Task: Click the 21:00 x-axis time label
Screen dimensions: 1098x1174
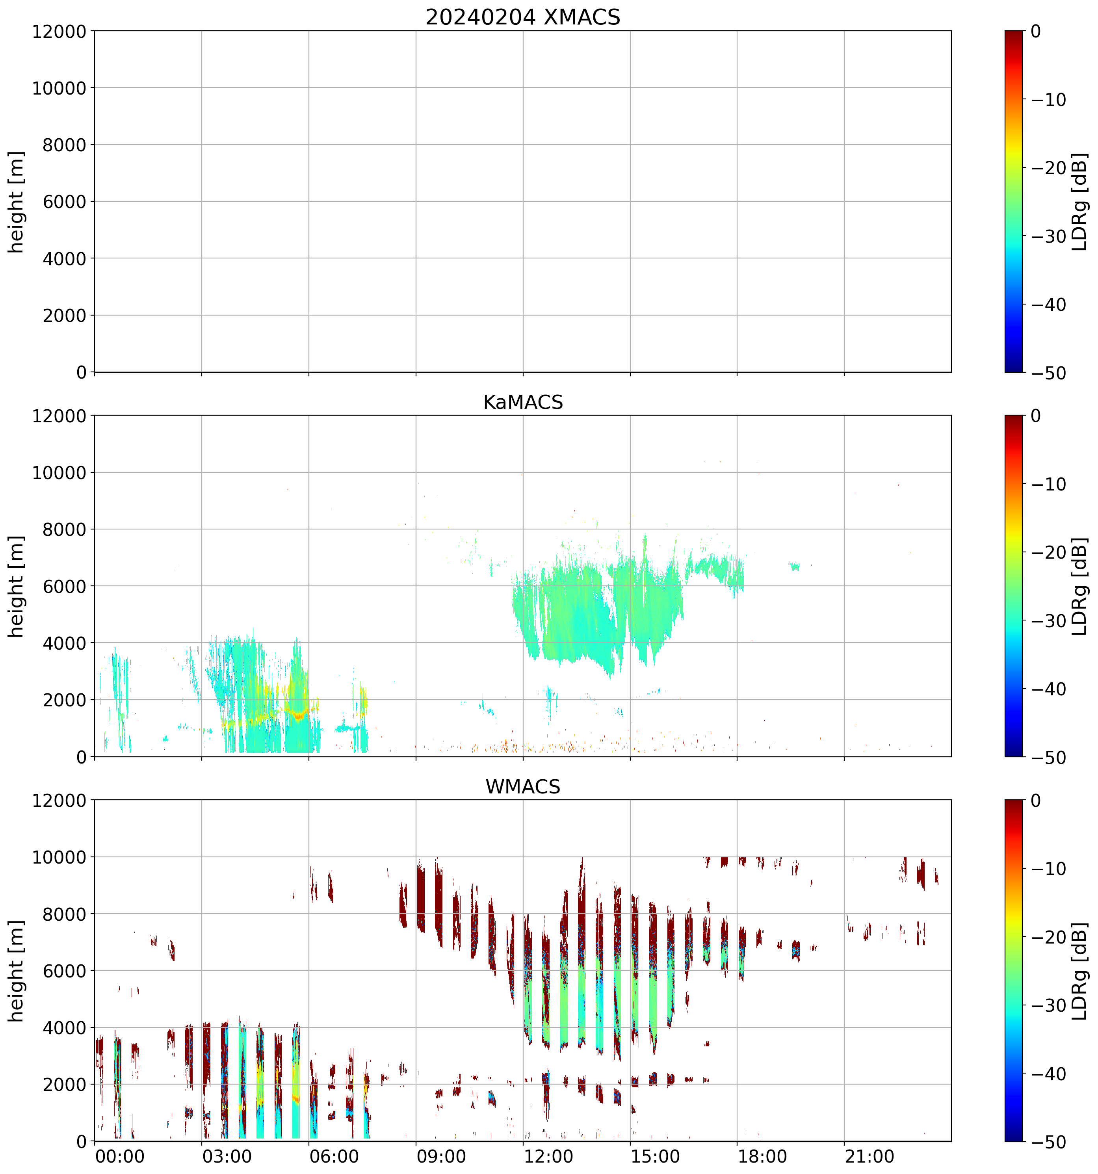Action: click(x=870, y=1156)
